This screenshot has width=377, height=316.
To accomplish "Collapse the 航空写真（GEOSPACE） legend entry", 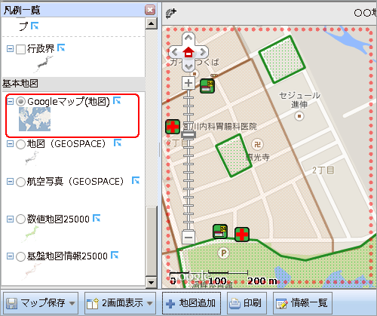I will [x=10, y=181].
